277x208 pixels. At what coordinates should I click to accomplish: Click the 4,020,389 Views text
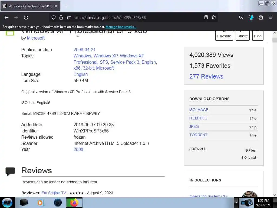211,55
